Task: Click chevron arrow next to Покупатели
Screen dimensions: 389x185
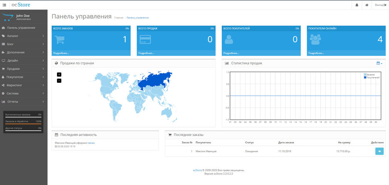Action: (43, 77)
